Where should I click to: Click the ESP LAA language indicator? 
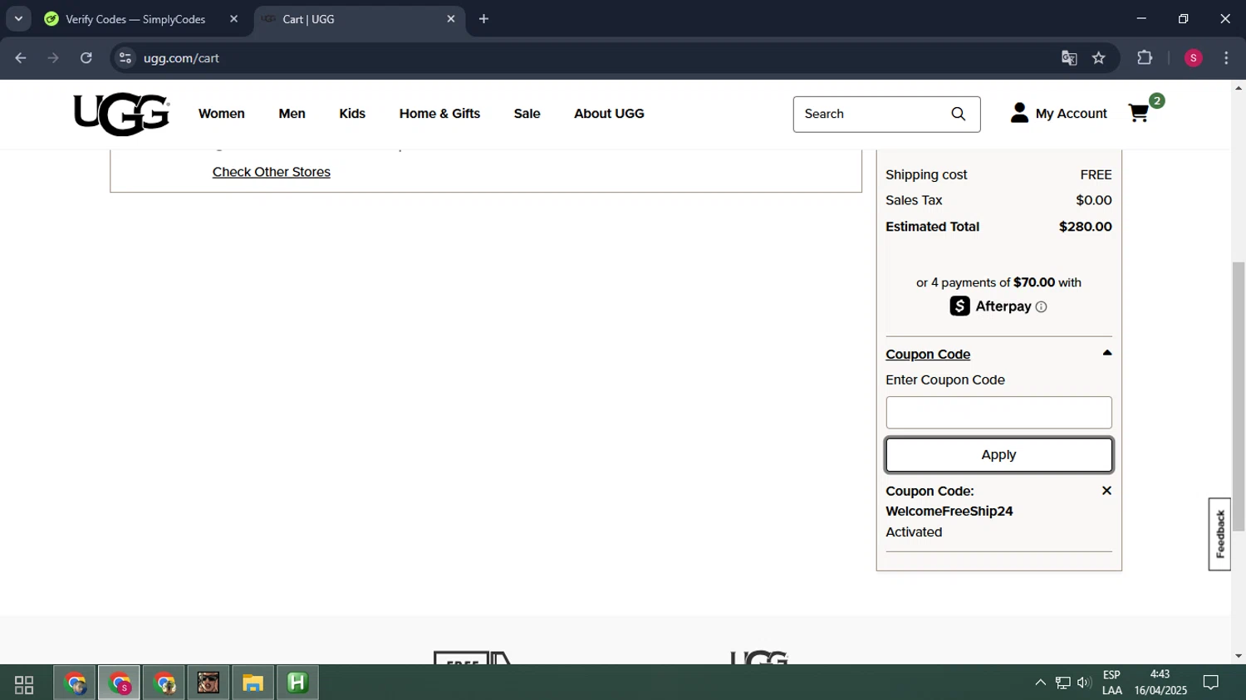(x=1111, y=683)
